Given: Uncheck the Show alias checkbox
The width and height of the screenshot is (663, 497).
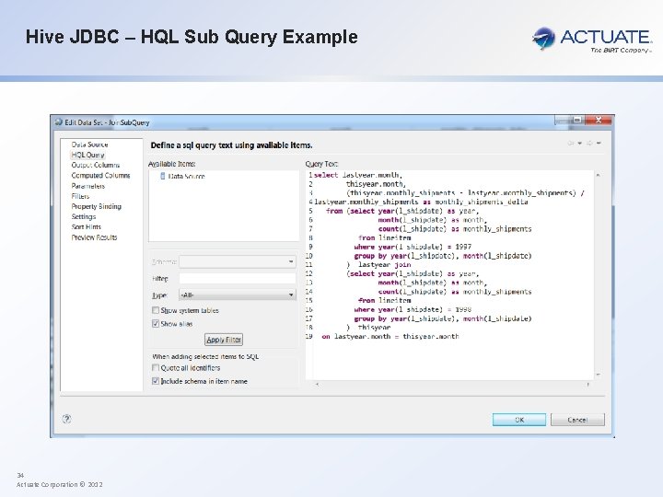Looking at the screenshot, I should coord(156,324).
